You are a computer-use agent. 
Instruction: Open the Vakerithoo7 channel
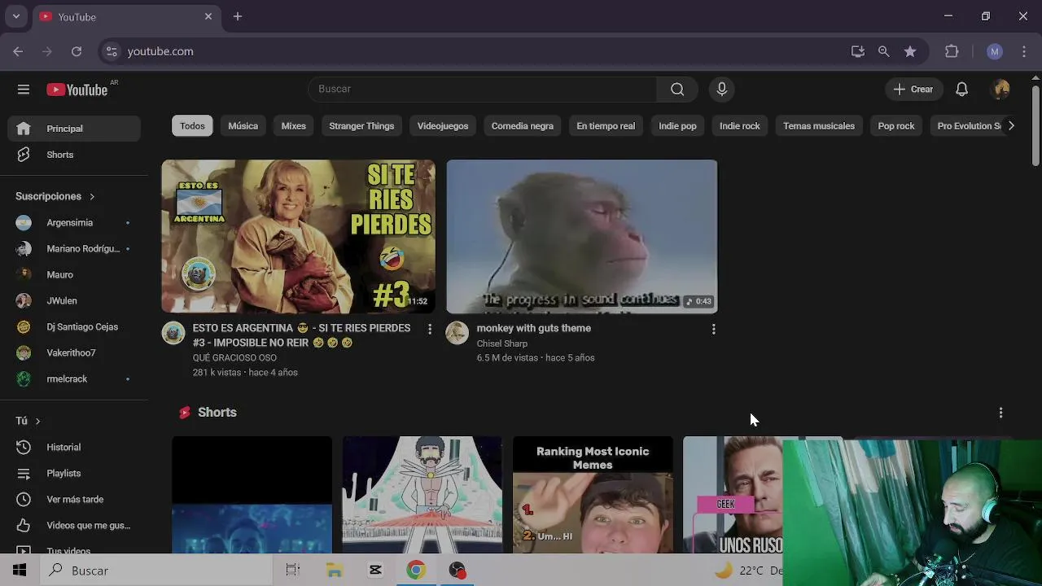click(x=74, y=352)
